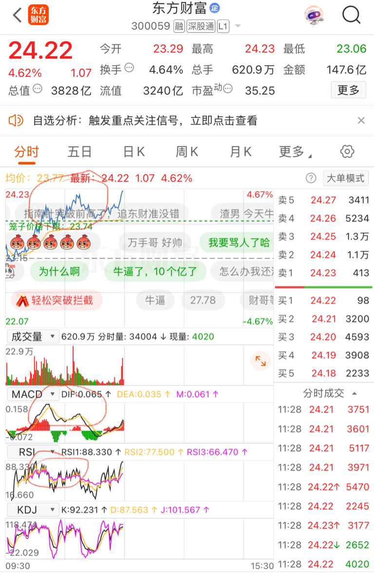This screenshot has width=374, height=580.
Task: Select the 买2 order row 24.21
Action: pyautogui.click(x=323, y=319)
